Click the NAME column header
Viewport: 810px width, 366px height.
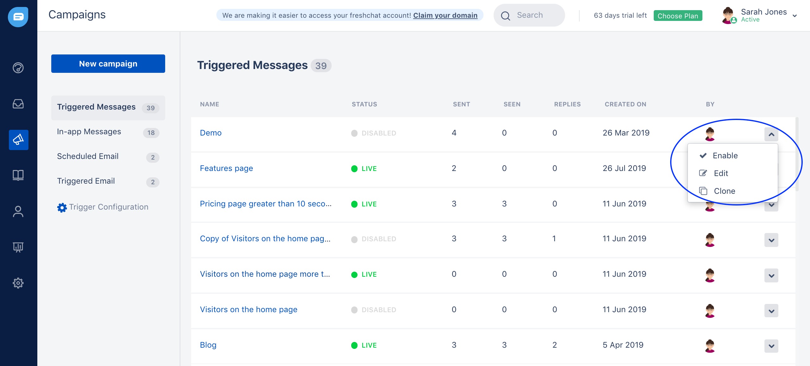(209, 104)
